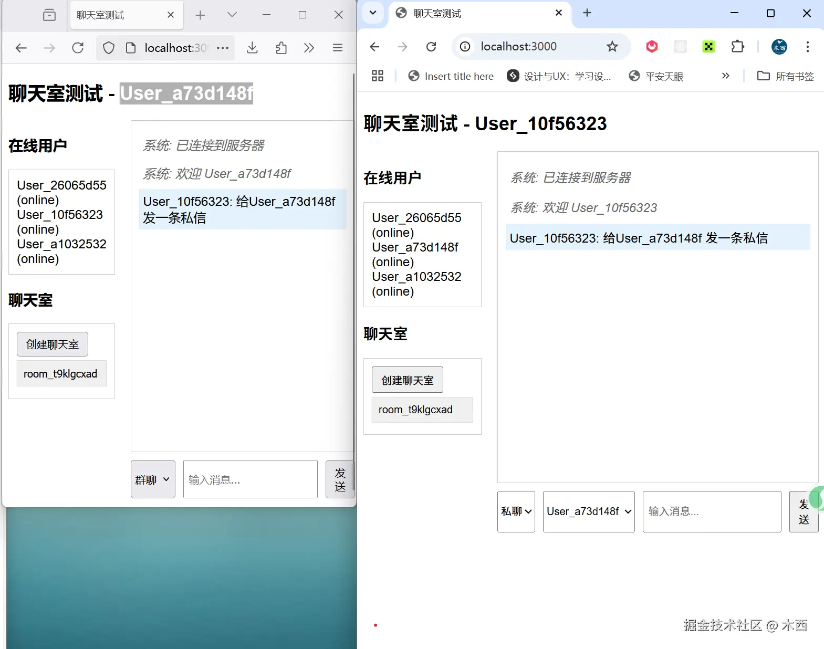Open 群聊 mode dropdown in Firefox window
The height and width of the screenshot is (649, 824).
click(153, 479)
